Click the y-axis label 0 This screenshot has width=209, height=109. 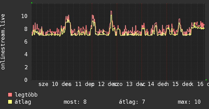(x=26, y=80)
